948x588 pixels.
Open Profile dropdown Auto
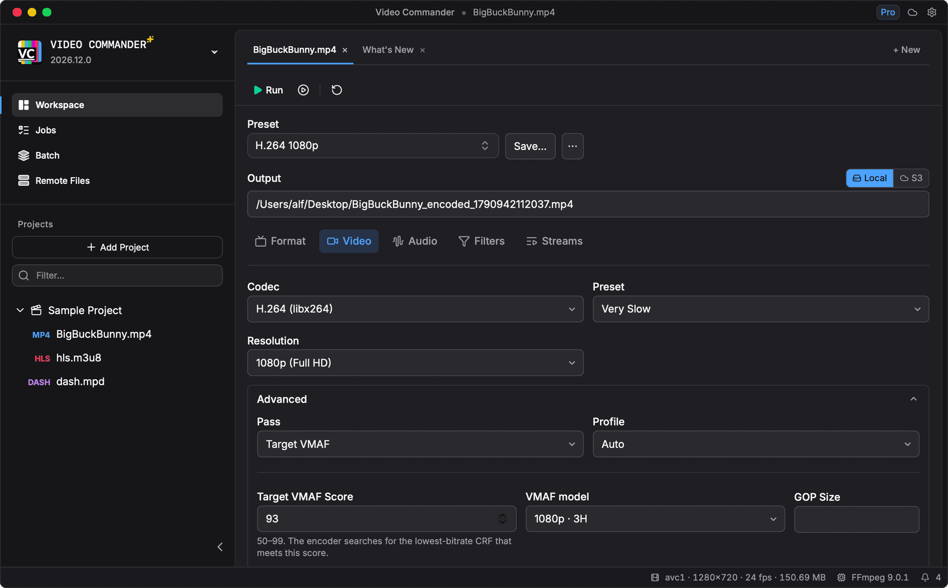click(756, 444)
